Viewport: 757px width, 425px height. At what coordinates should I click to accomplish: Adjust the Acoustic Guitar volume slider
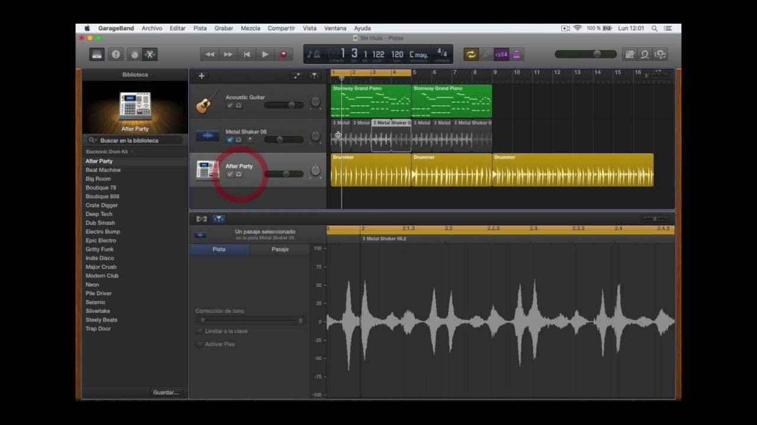[x=283, y=105]
